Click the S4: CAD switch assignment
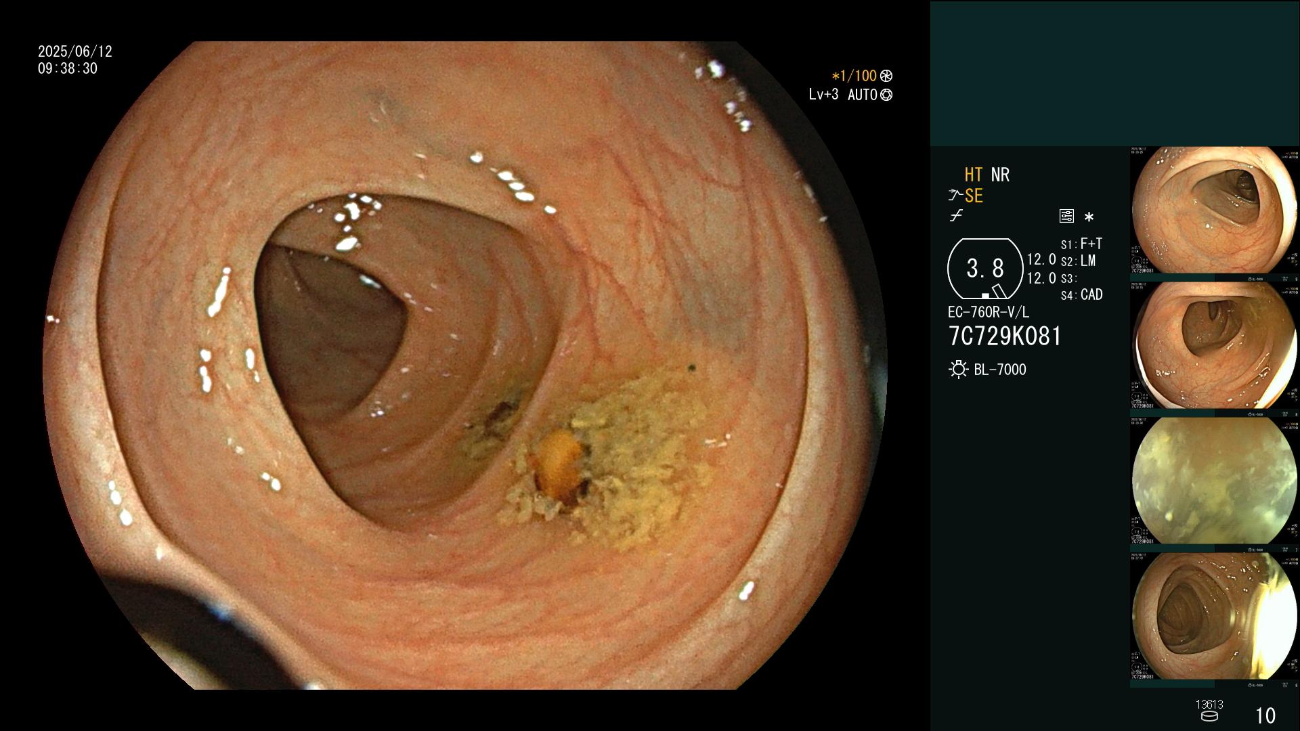The image size is (1300, 731). (1081, 295)
